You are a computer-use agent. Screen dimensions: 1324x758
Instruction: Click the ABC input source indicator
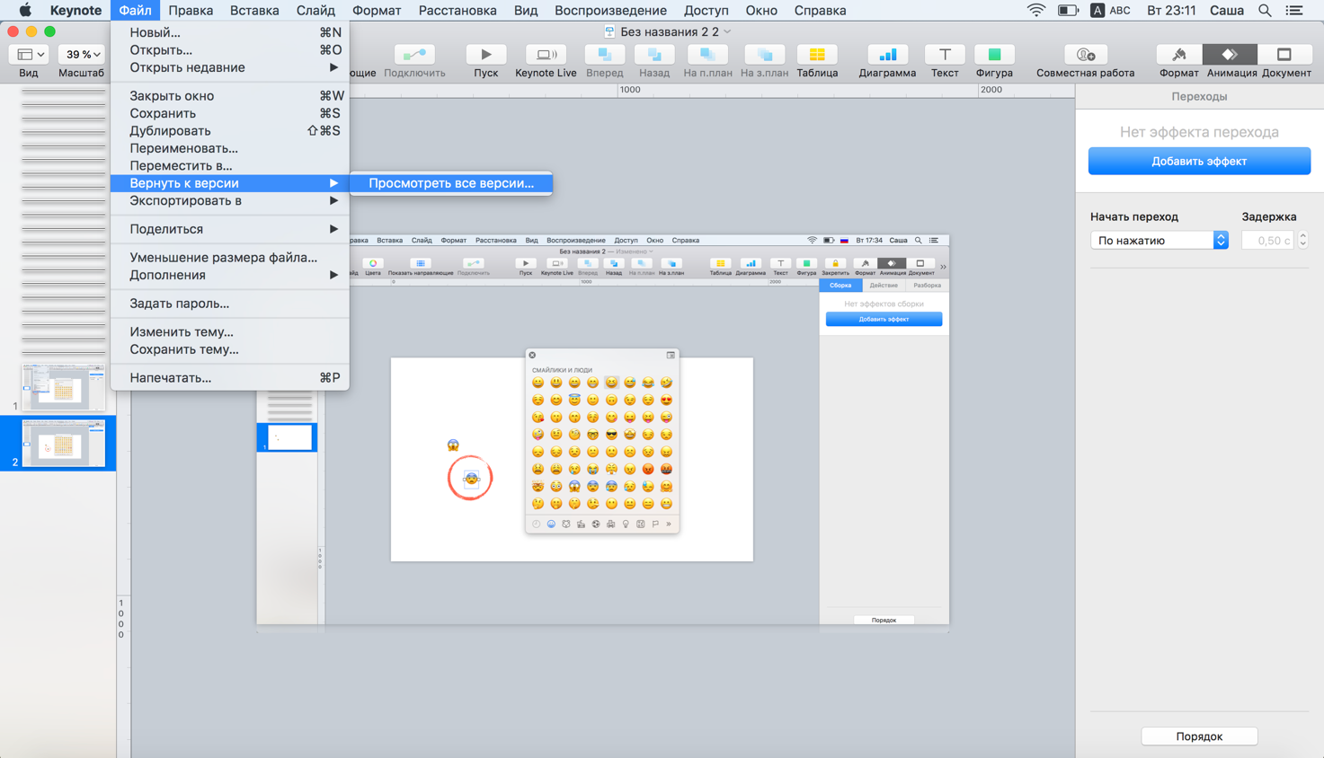click(1110, 11)
